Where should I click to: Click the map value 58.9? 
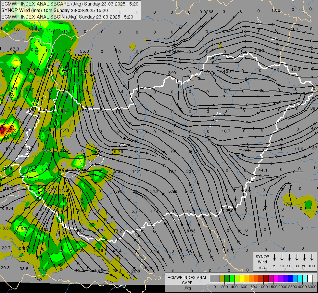(x=10, y=149)
